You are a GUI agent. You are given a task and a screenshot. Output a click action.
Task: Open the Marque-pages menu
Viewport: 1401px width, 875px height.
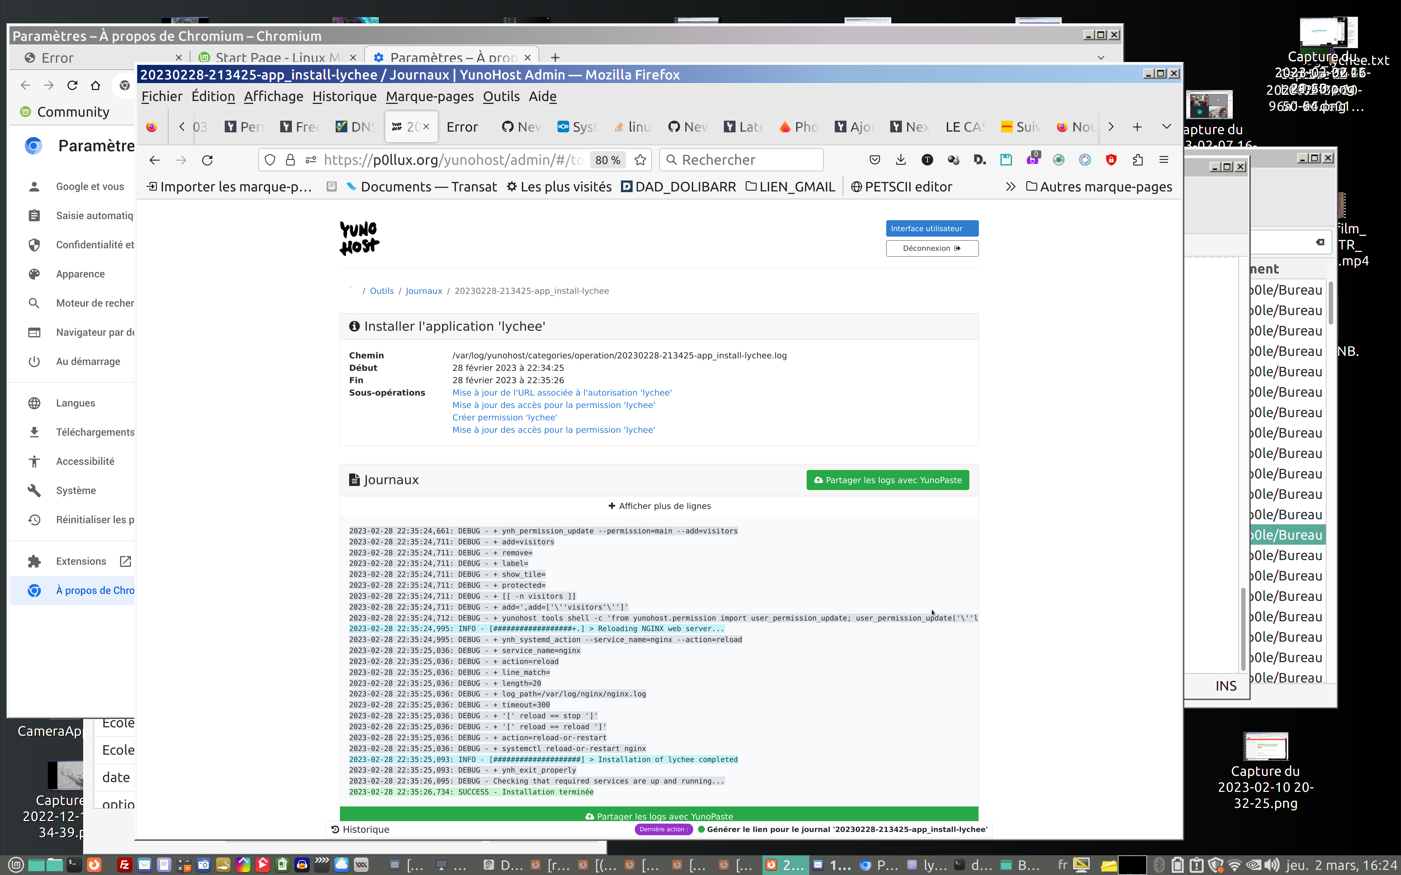click(x=429, y=96)
